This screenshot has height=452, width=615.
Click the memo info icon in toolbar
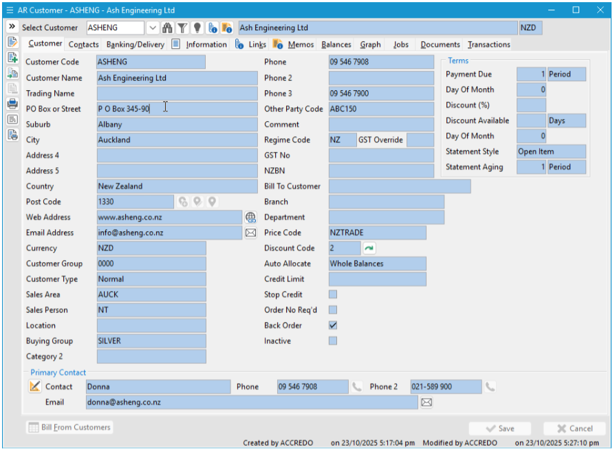(x=227, y=28)
